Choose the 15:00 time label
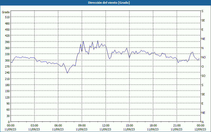 tap(129, 126)
